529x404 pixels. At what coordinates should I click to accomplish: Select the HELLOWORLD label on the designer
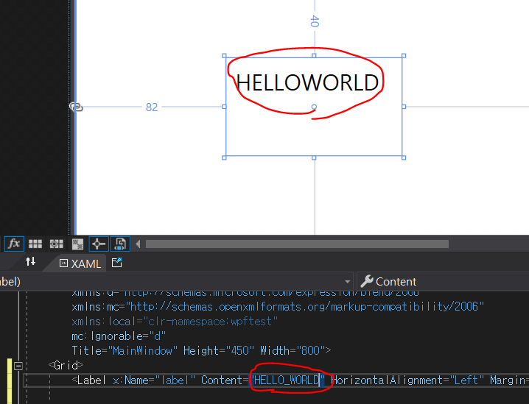pos(307,82)
